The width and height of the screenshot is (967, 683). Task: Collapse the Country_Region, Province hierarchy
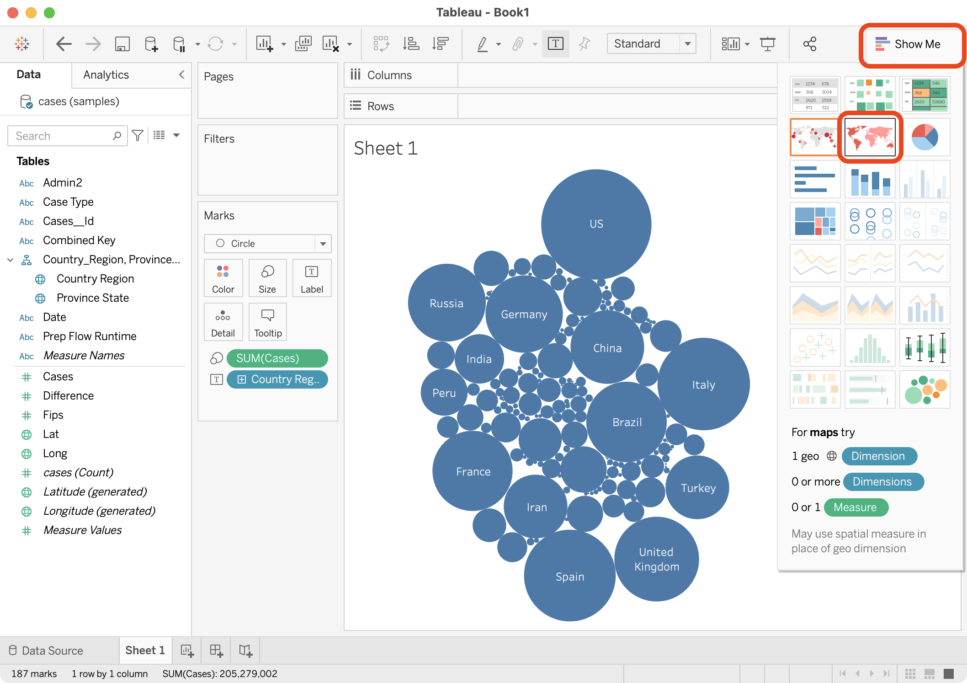point(10,260)
